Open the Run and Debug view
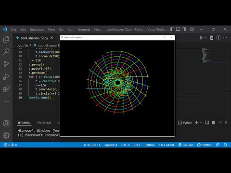 pyautogui.click(x=6, y=76)
